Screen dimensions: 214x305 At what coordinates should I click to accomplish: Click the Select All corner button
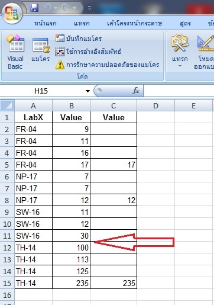coord(7,105)
